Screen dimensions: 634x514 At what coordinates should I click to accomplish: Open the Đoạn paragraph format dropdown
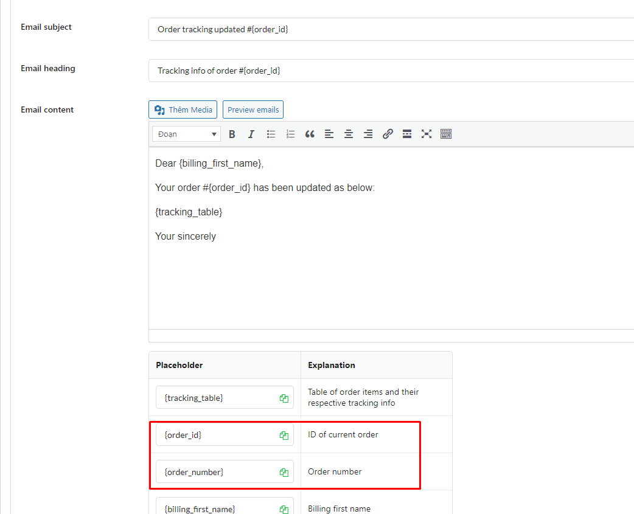point(186,134)
